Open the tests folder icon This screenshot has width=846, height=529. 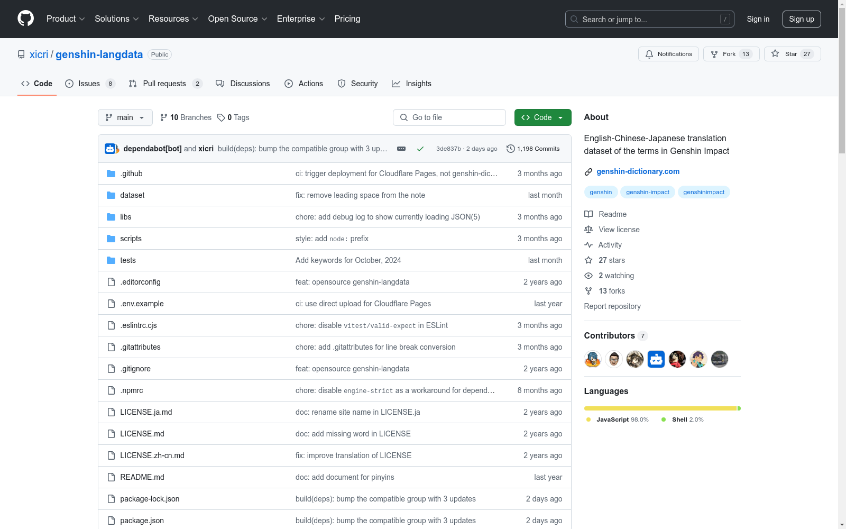pyautogui.click(x=111, y=260)
